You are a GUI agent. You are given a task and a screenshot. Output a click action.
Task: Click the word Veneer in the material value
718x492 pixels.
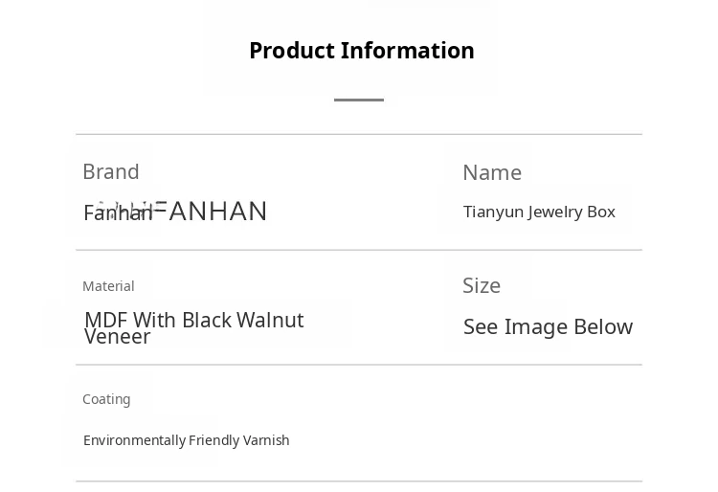pos(117,337)
